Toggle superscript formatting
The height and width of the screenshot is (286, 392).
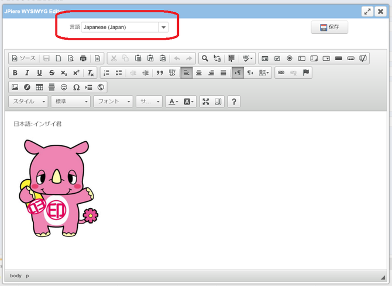pos(76,73)
